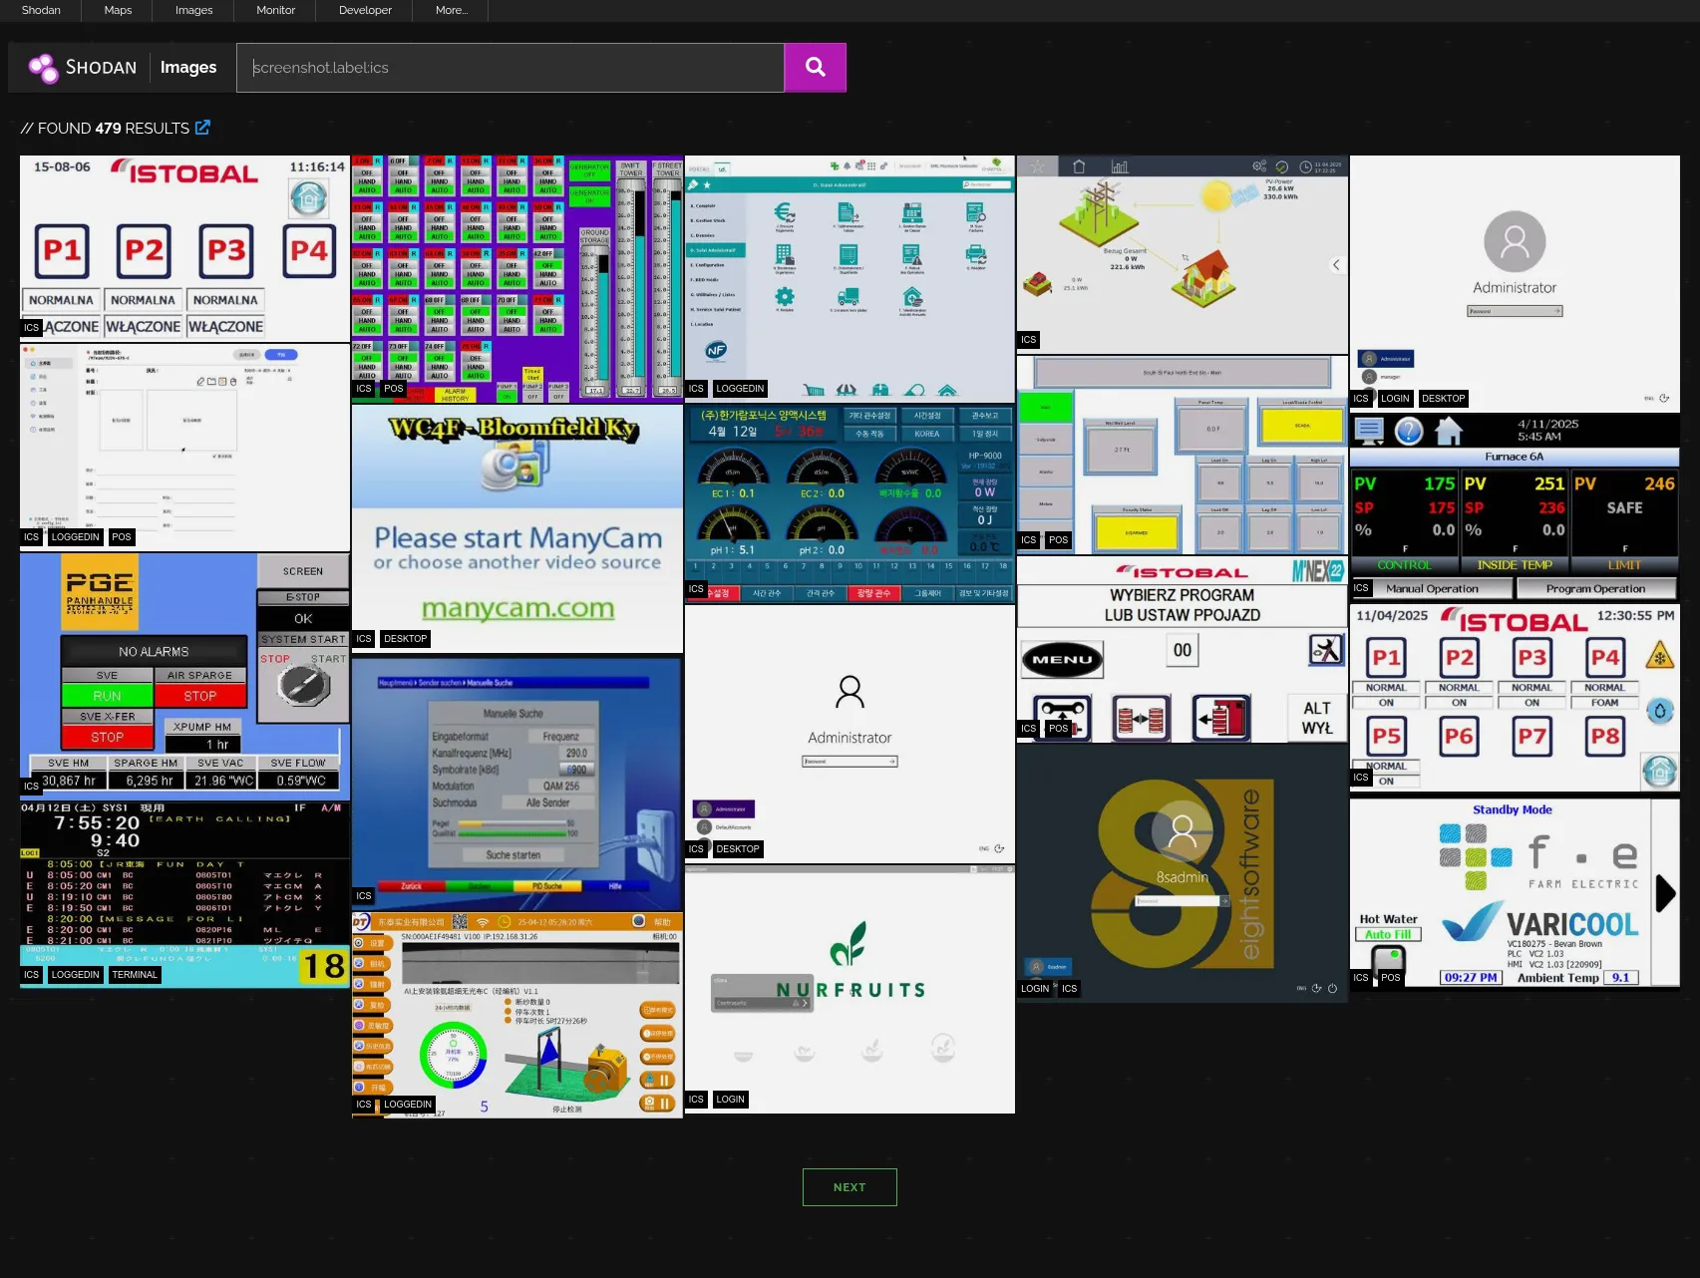Viewport: 1700px width, 1278px height.
Task: Open the Maps section in the top navigation
Action: [x=116, y=10]
